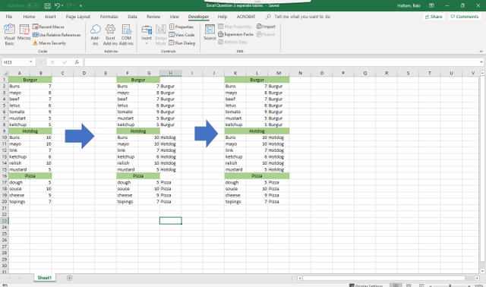Switch to the Data tab
The height and width of the screenshot is (287, 486).
132,17
